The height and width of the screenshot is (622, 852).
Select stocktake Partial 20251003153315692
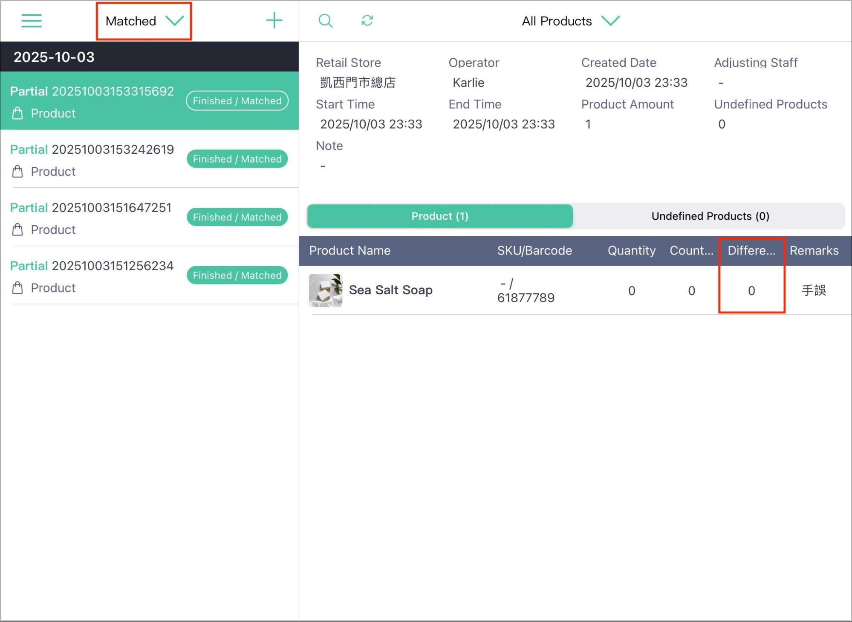[150, 101]
